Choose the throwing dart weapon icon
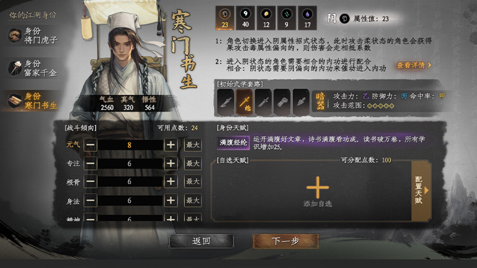Image resolution: width=477 pixels, height=268 pixels. coord(301,102)
